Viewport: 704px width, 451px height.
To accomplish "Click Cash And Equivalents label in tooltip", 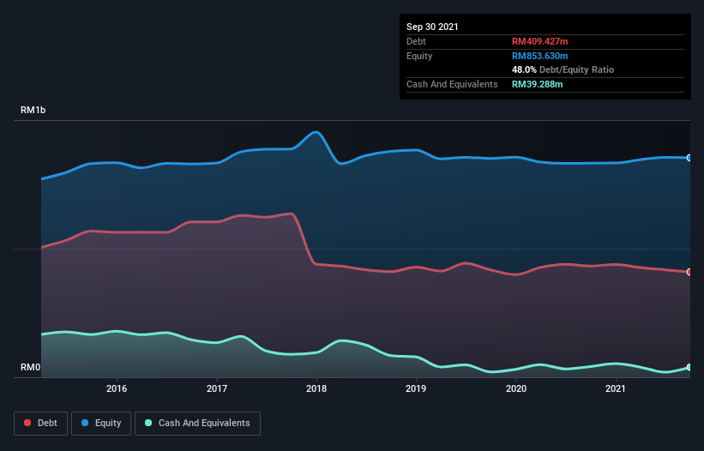I will pyautogui.click(x=452, y=84).
